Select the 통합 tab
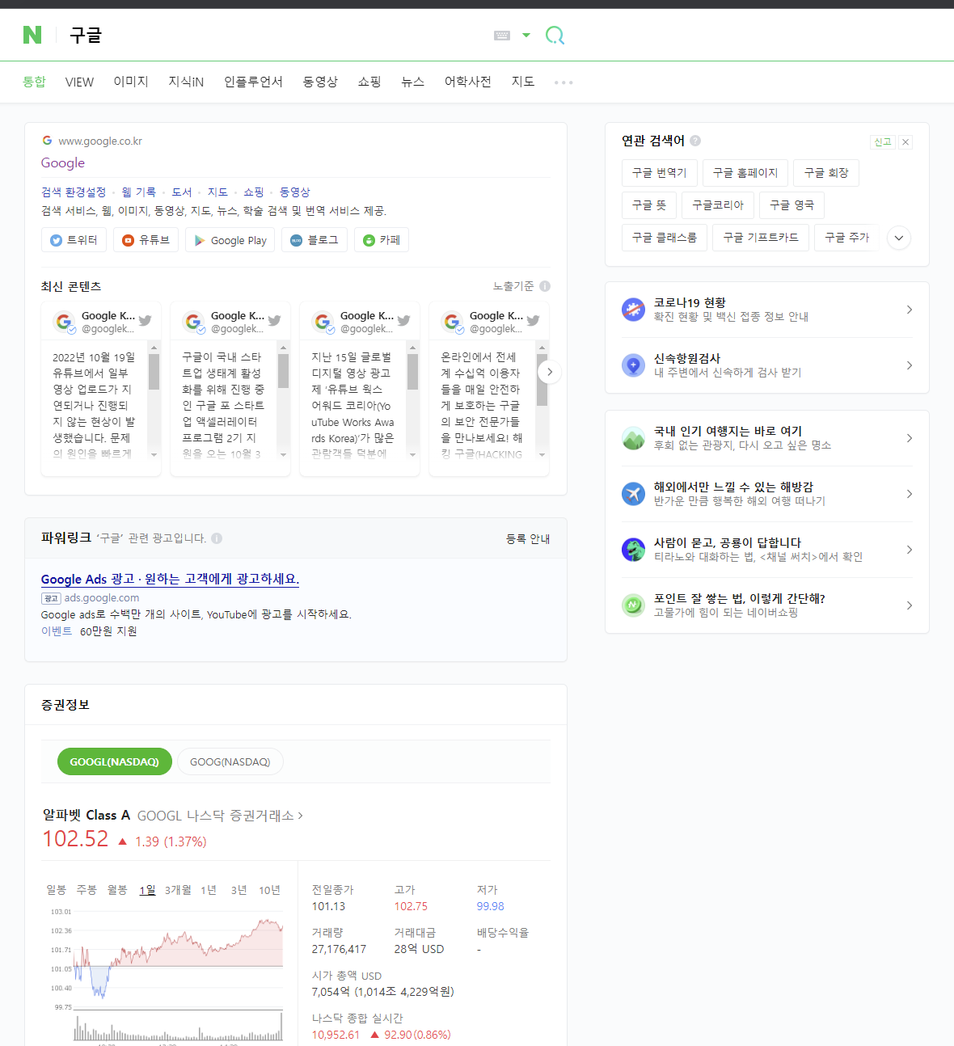The width and height of the screenshot is (954, 1046). [35, 82]
